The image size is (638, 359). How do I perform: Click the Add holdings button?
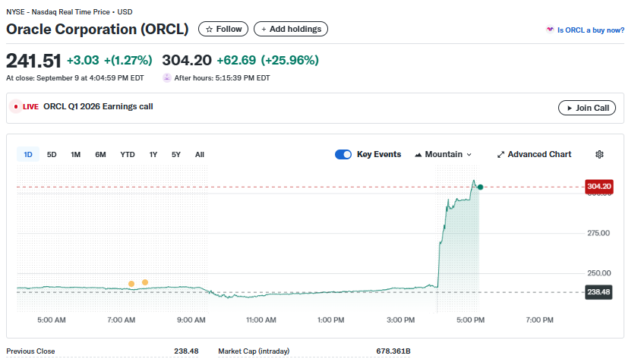pyautogui.click(x=291, y=29)
